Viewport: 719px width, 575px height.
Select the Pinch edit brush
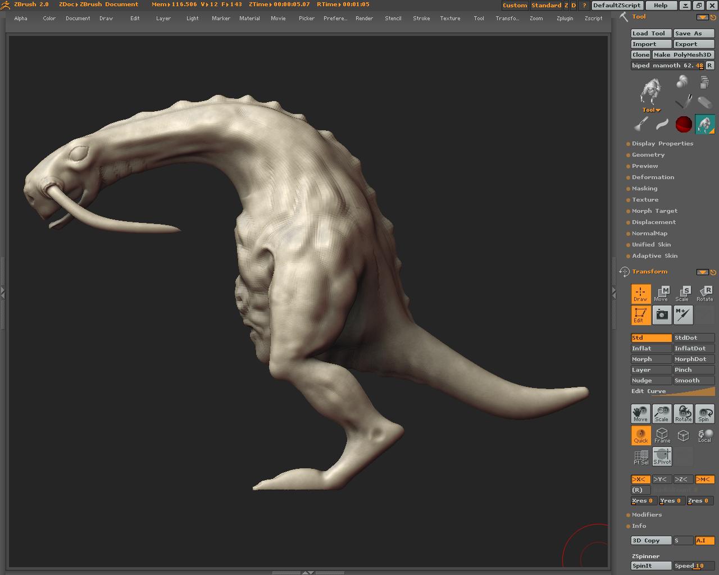[x=694, y=370]
